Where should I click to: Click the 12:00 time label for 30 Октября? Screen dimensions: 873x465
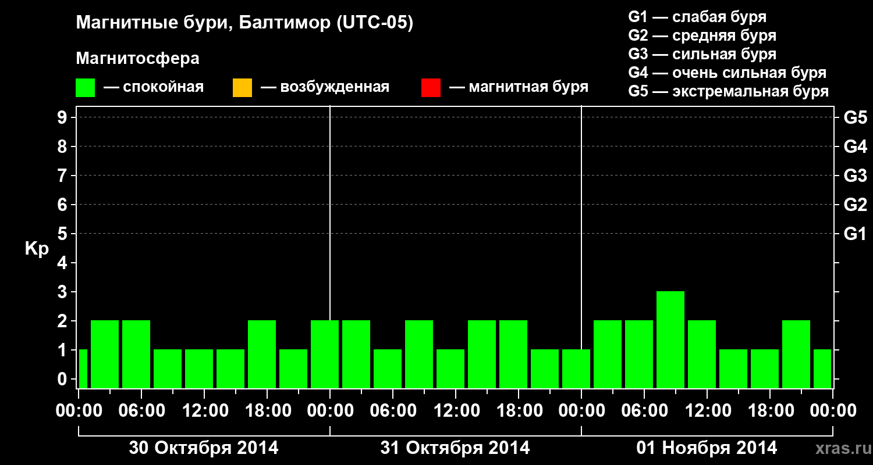(204, 411)
